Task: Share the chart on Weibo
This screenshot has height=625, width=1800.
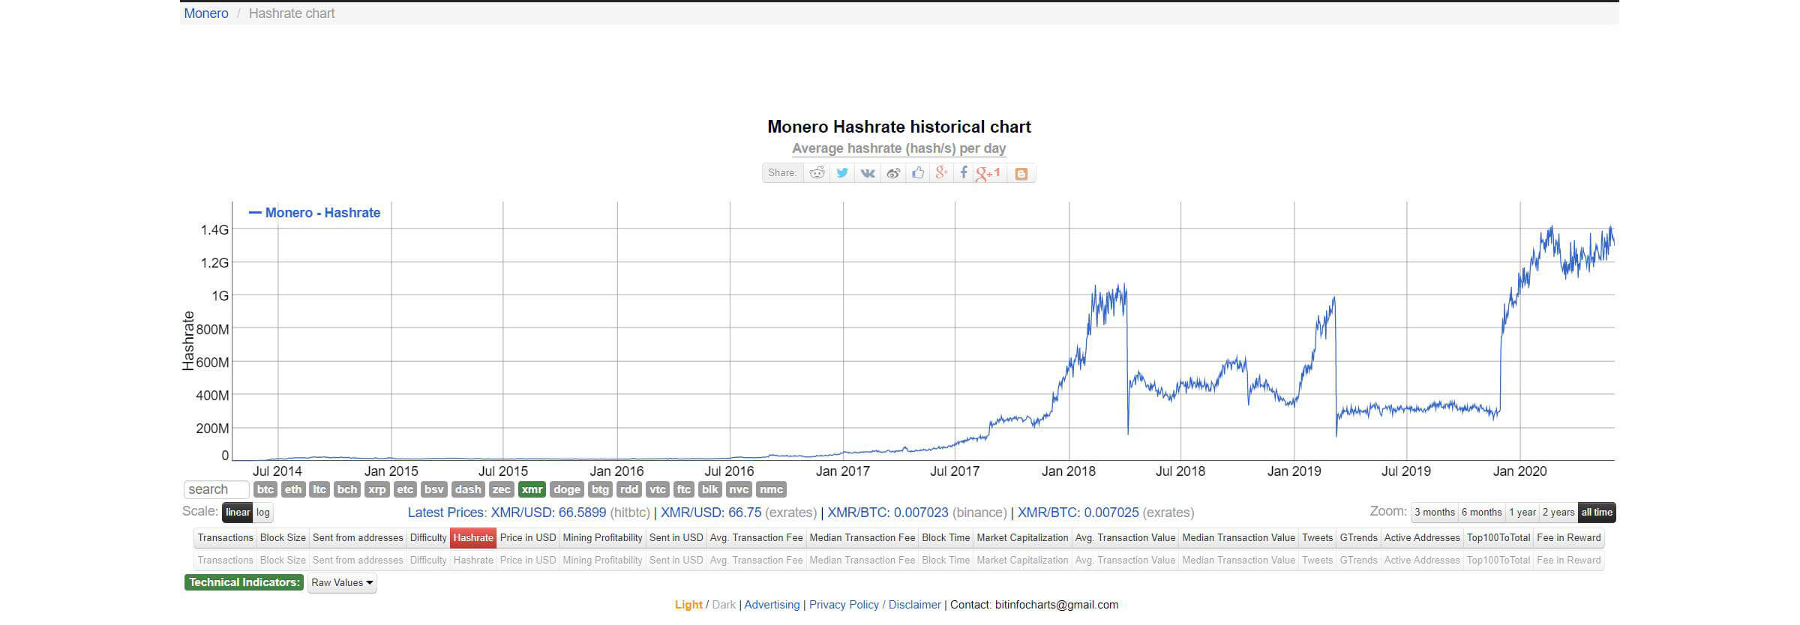Action: point(893,173)
